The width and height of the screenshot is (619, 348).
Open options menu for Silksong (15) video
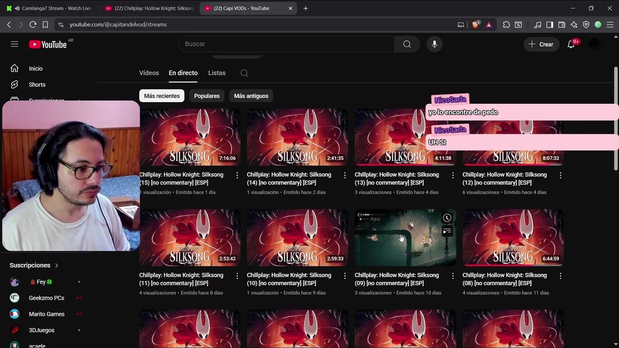[237, 175]
